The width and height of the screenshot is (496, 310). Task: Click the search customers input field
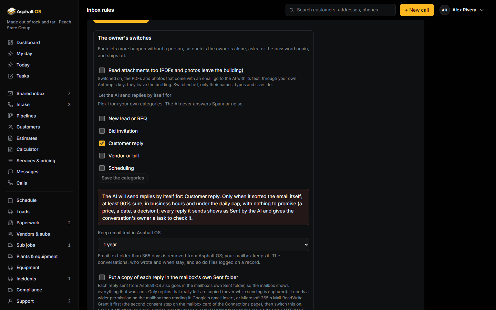(341, 10)
